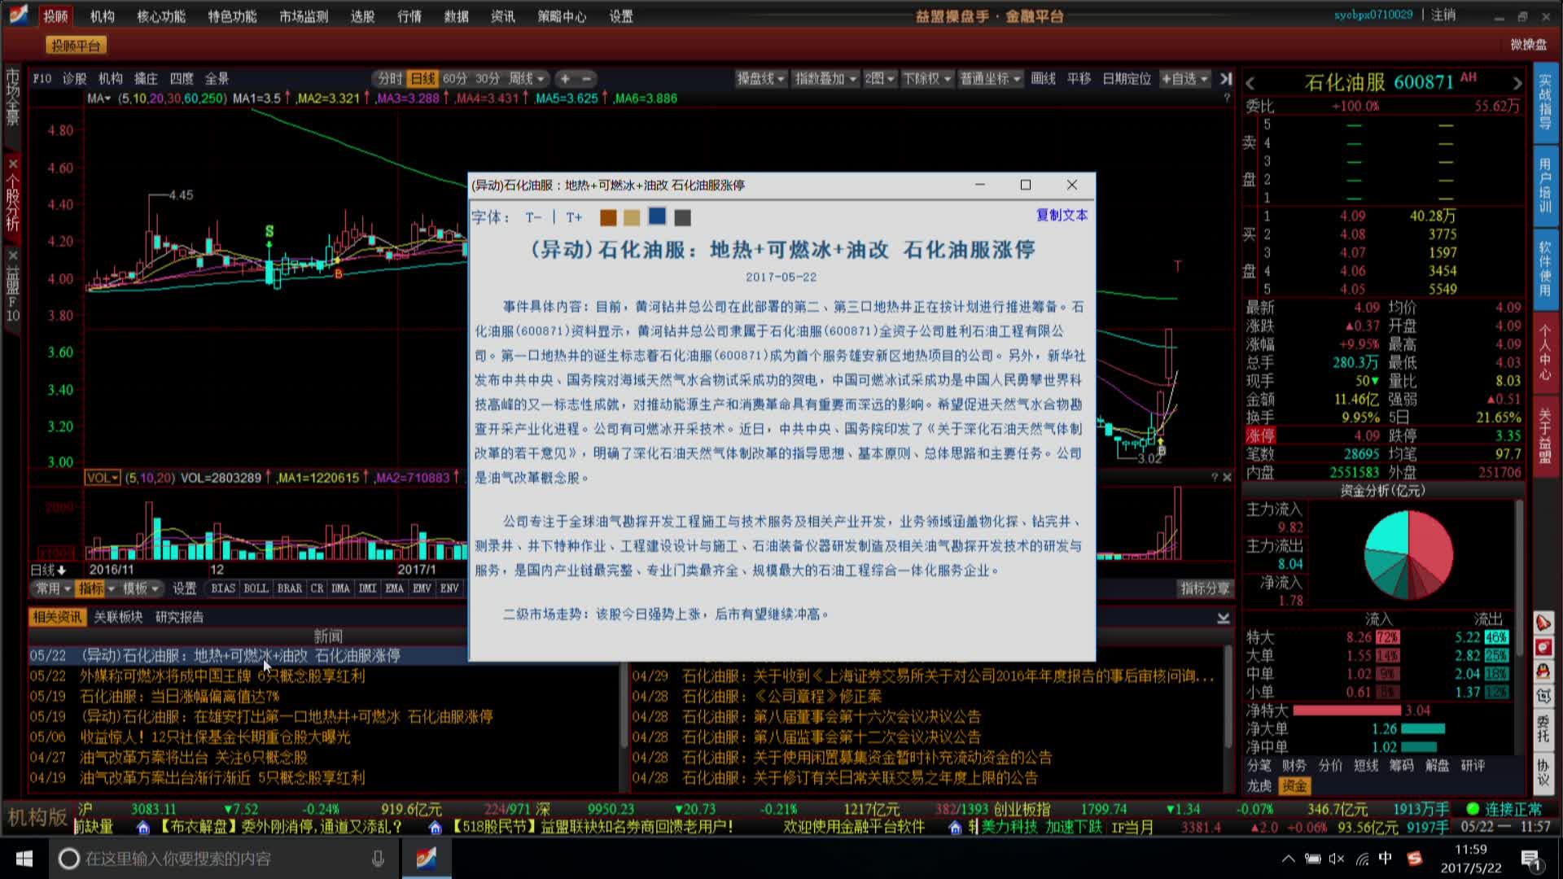Open Windows notification center
Image resolution: width=1563 pixels, height=879 pixels.
[1531, 859]
